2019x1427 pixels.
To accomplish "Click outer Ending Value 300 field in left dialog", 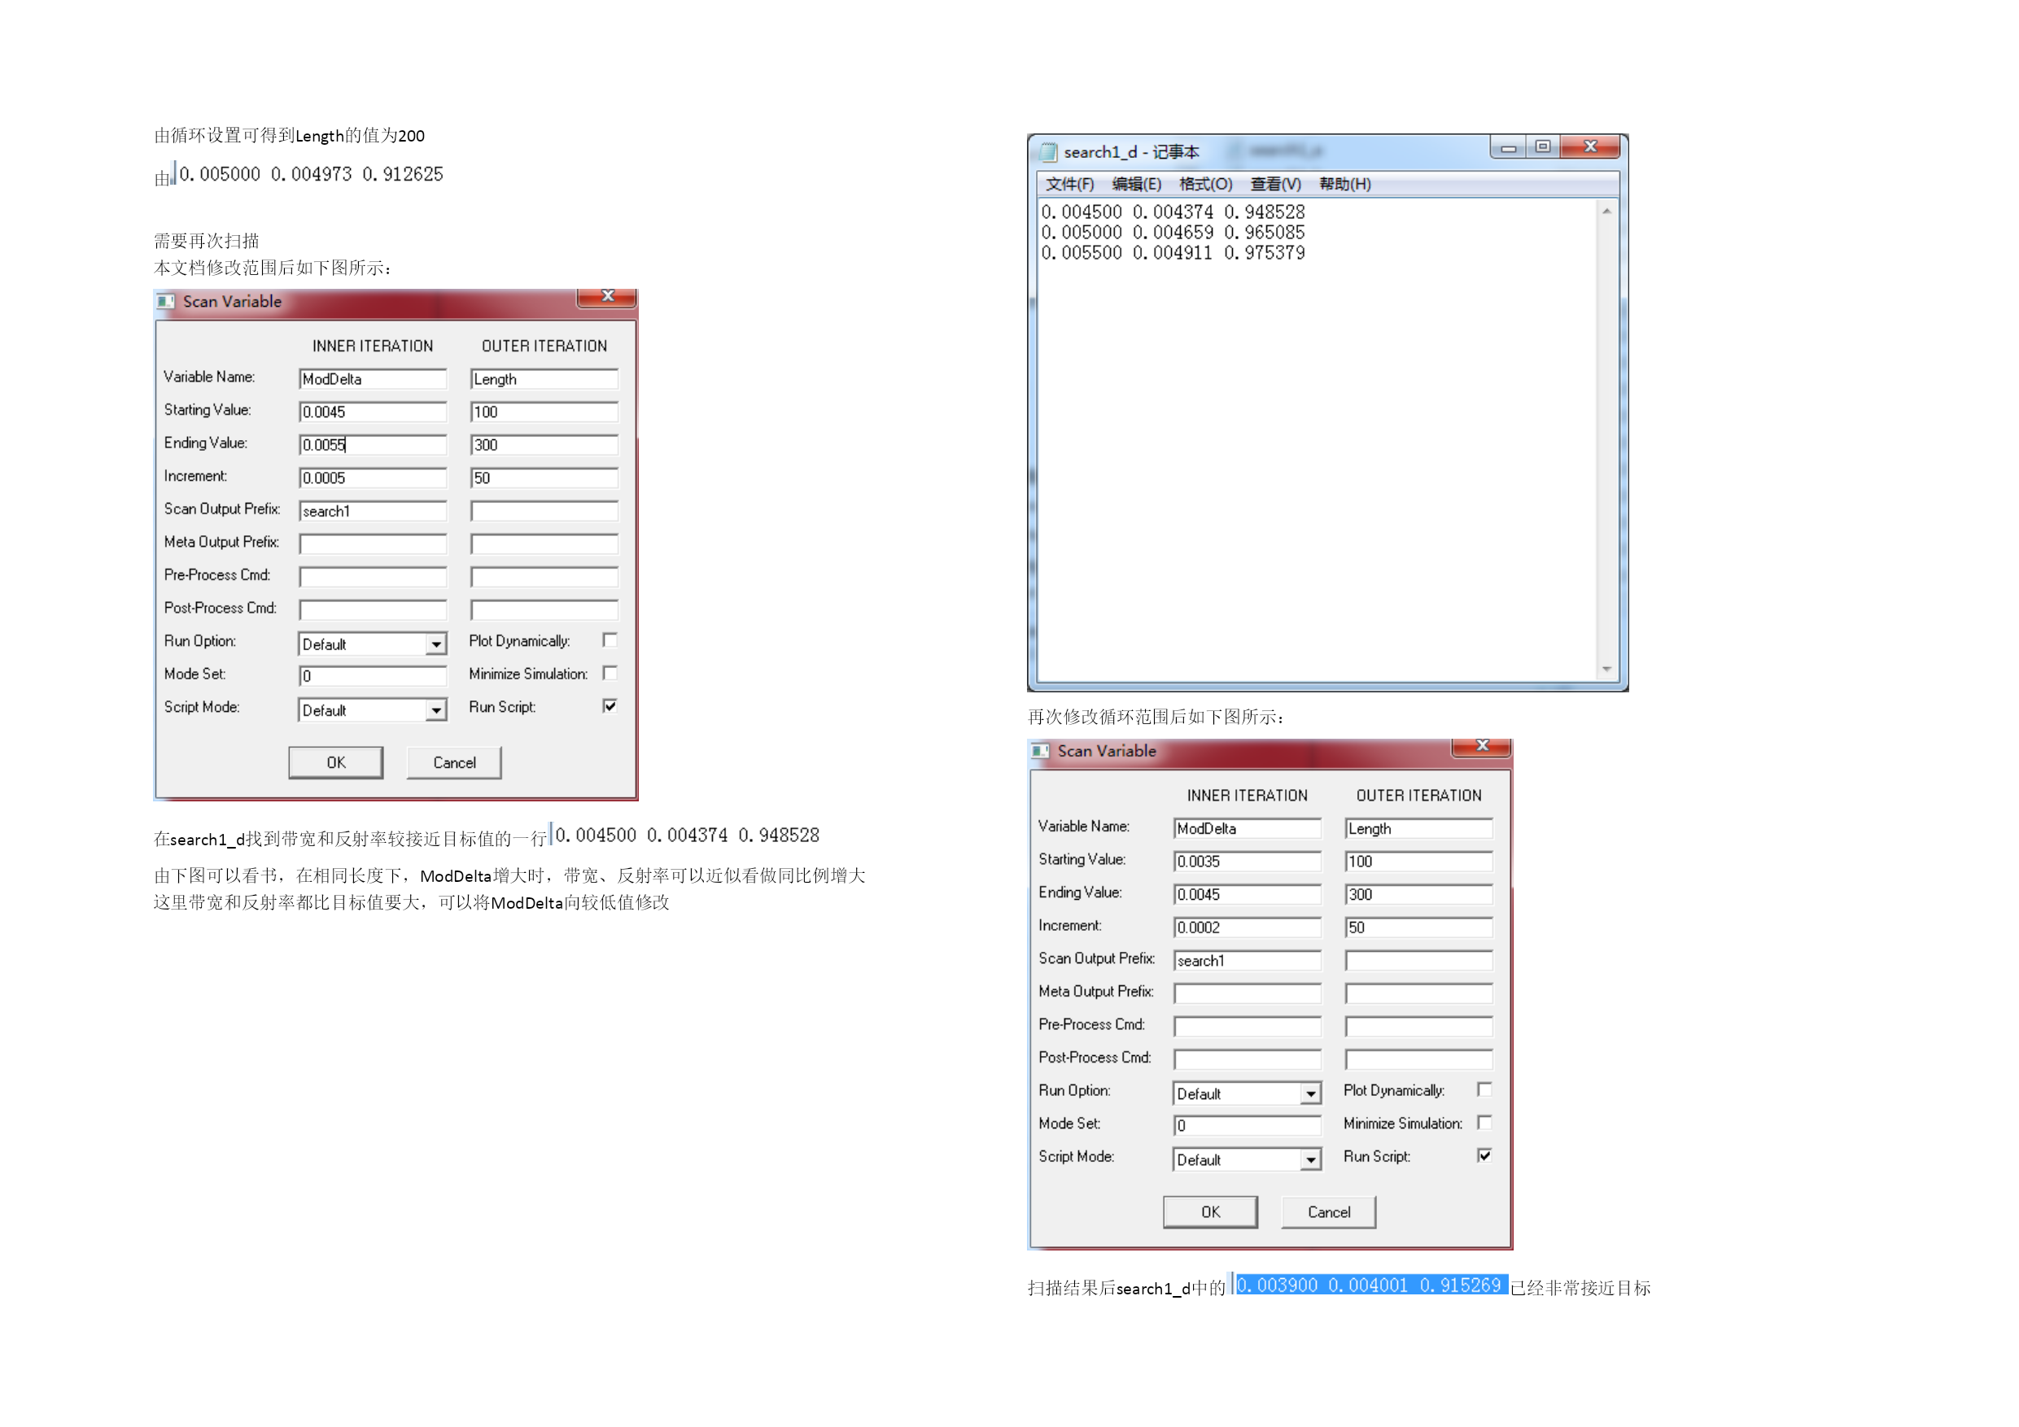I will [544, 445].
